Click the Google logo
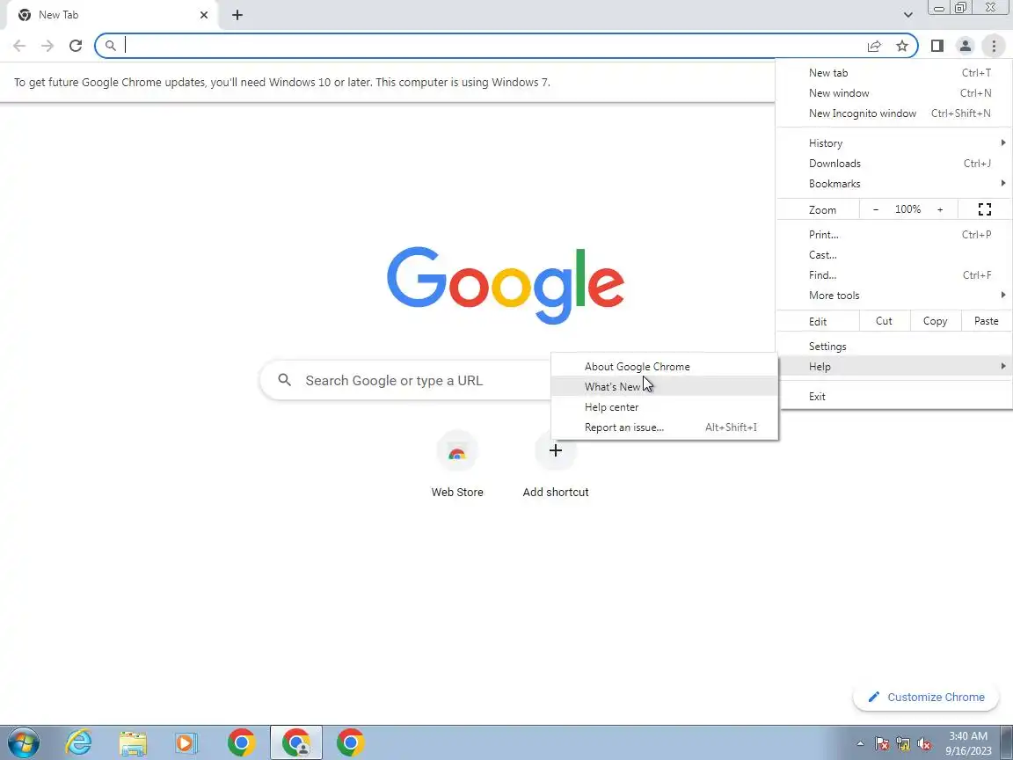Screen dimensions: 1013x760 [506, 285]
